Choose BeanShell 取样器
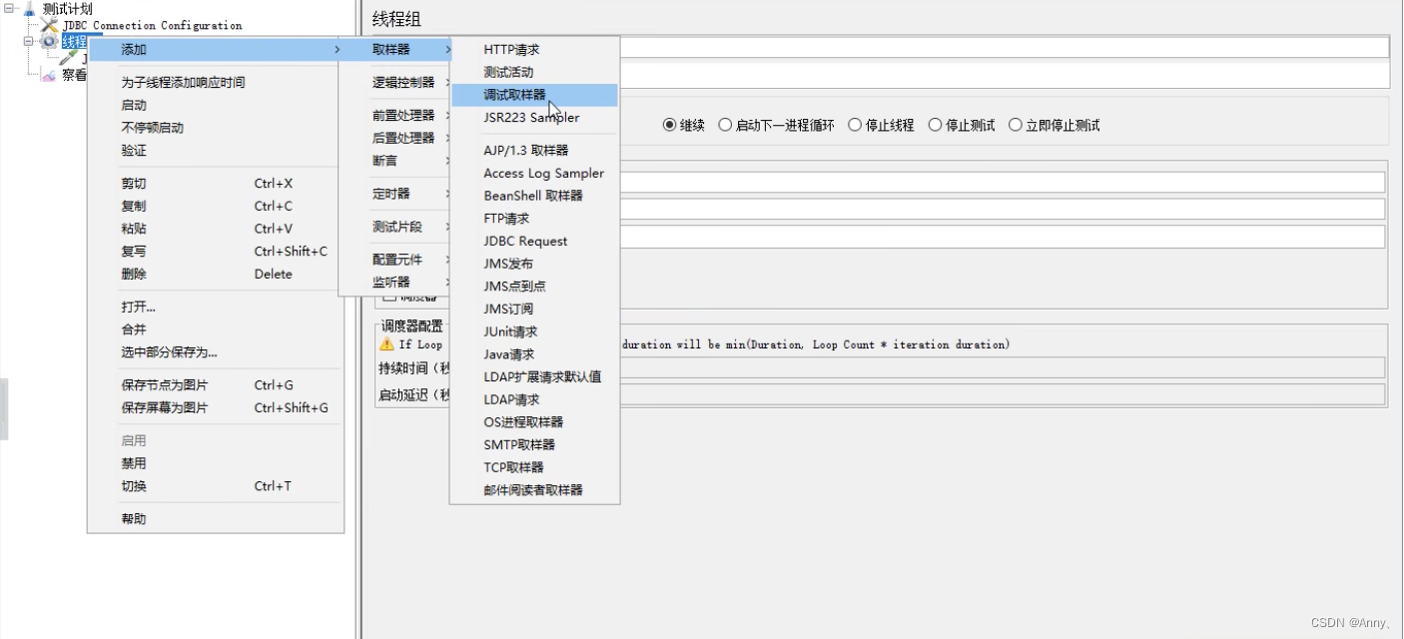 coord(534,196)
